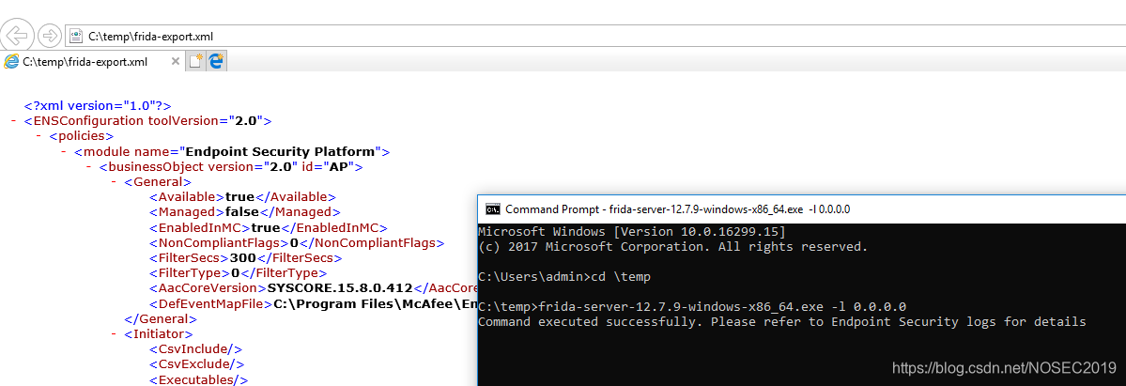Click the frida-server command line in Command Prompt
The image size is (1126, 386).
692,307
